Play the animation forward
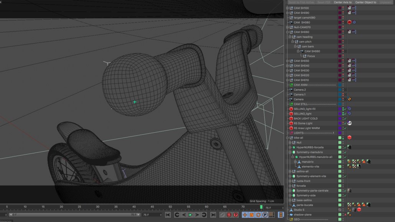395x222 pixels. coord(191,215)
